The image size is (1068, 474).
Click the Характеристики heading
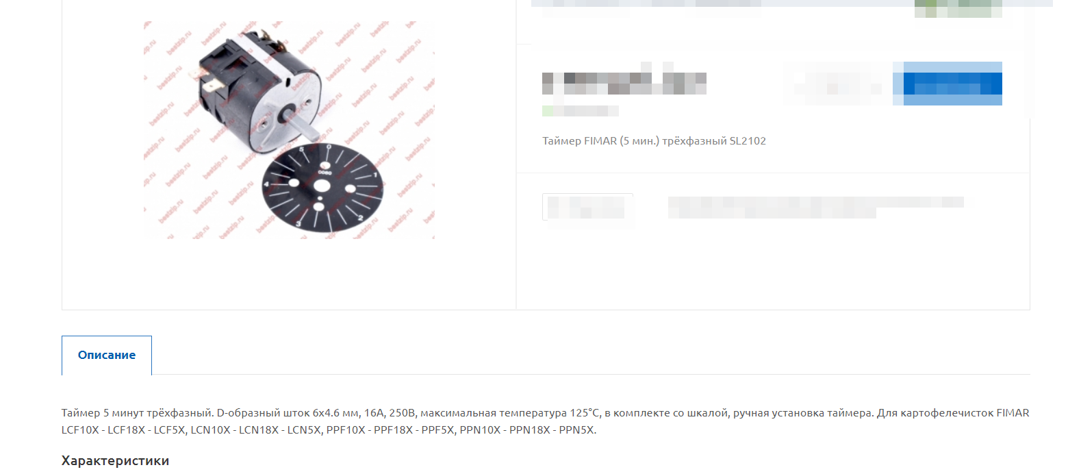(115, 461)
